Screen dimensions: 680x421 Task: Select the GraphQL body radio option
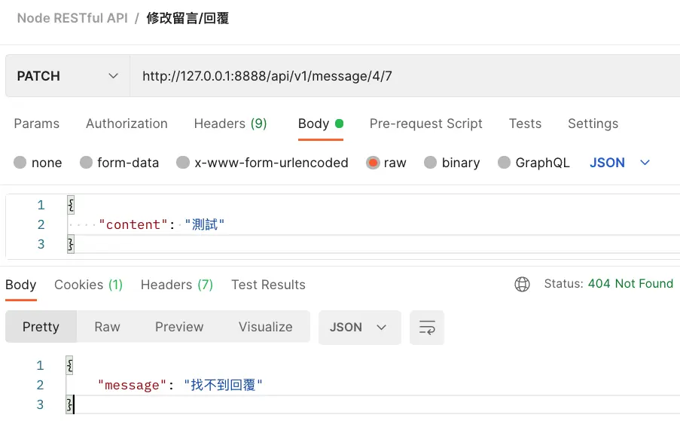[x=505, y=163]
